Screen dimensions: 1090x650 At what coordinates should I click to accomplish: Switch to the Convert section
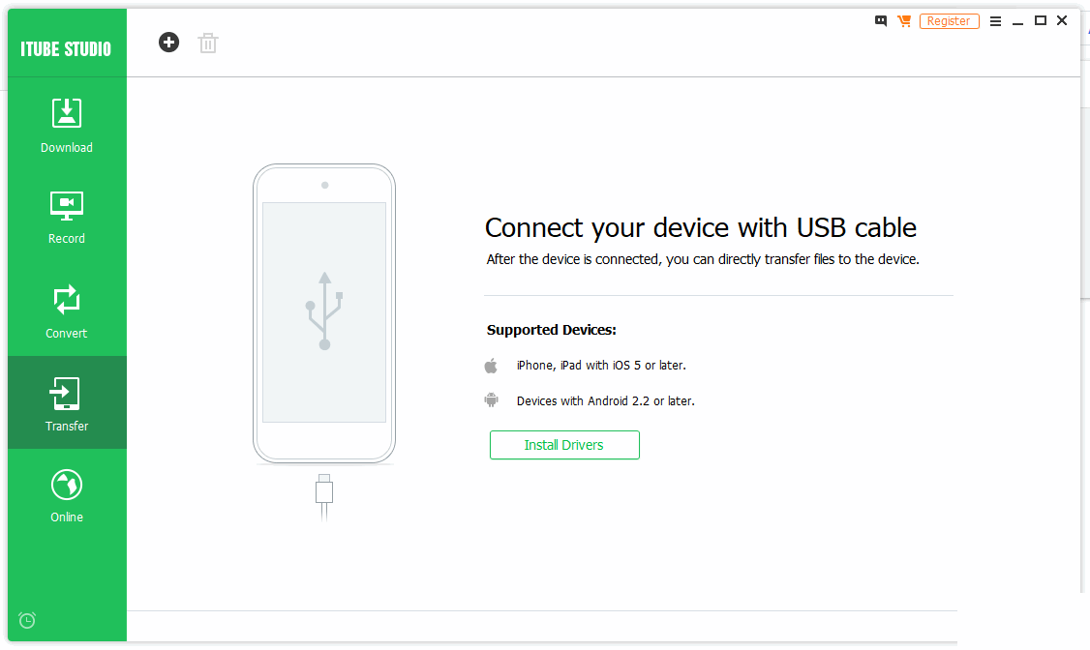[67, 311]
